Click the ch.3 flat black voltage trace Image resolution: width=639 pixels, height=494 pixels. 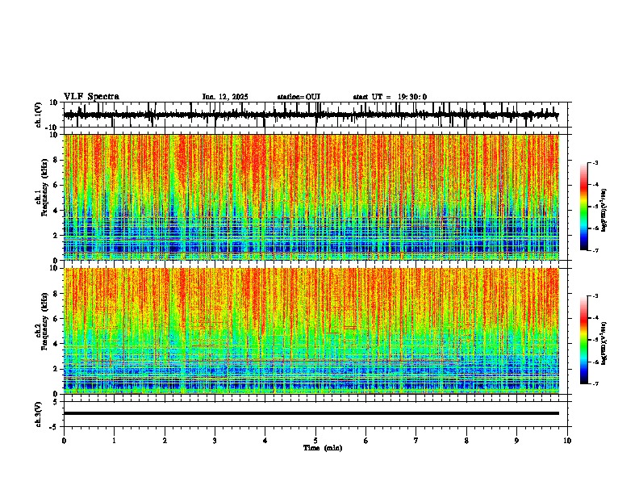(311, 413)
